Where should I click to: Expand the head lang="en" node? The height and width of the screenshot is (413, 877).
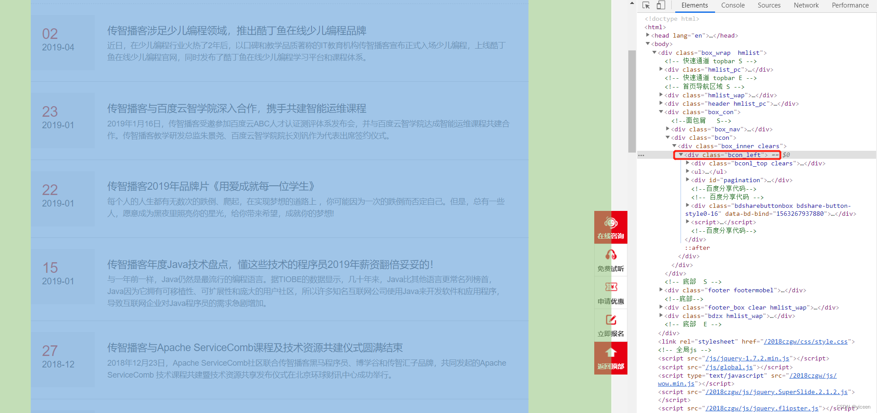pyautogui.click(x=648, y=35)
